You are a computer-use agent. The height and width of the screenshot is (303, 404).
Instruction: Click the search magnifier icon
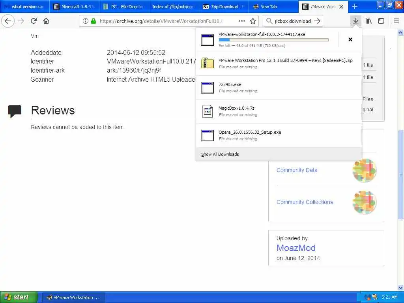click(269, 21)
